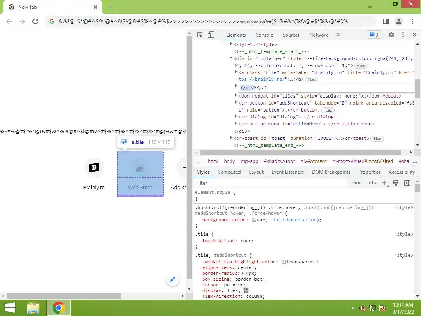Open Chrome three-dot menu
Screen dimensions: 421x316
tap(412, 21)
